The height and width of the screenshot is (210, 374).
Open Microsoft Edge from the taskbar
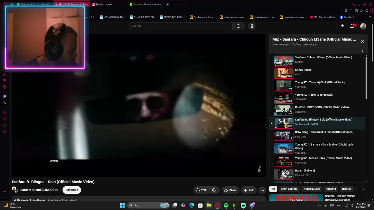click(x=192, y=205)
